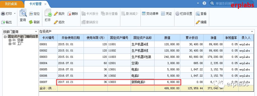Click the 录入人 column header

tap(246, 38)
